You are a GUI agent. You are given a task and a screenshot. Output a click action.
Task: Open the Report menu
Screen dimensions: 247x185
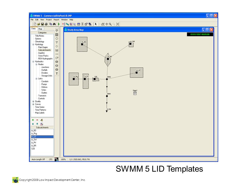tap(56, 20)
